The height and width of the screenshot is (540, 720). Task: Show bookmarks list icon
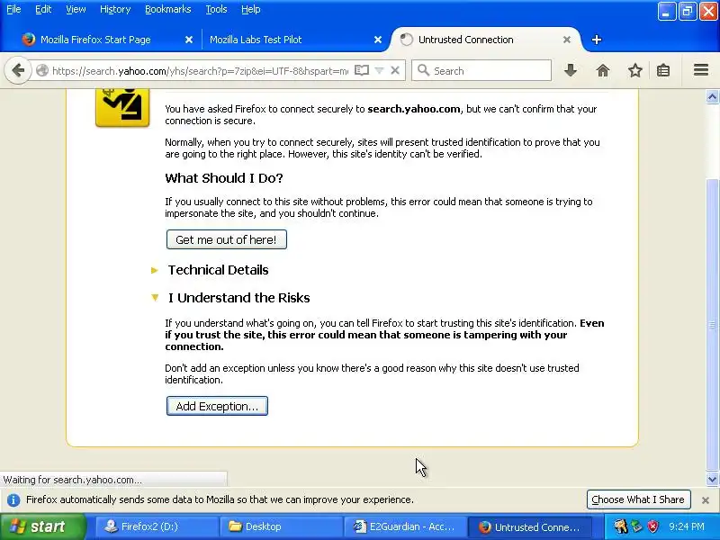(663, 71)
